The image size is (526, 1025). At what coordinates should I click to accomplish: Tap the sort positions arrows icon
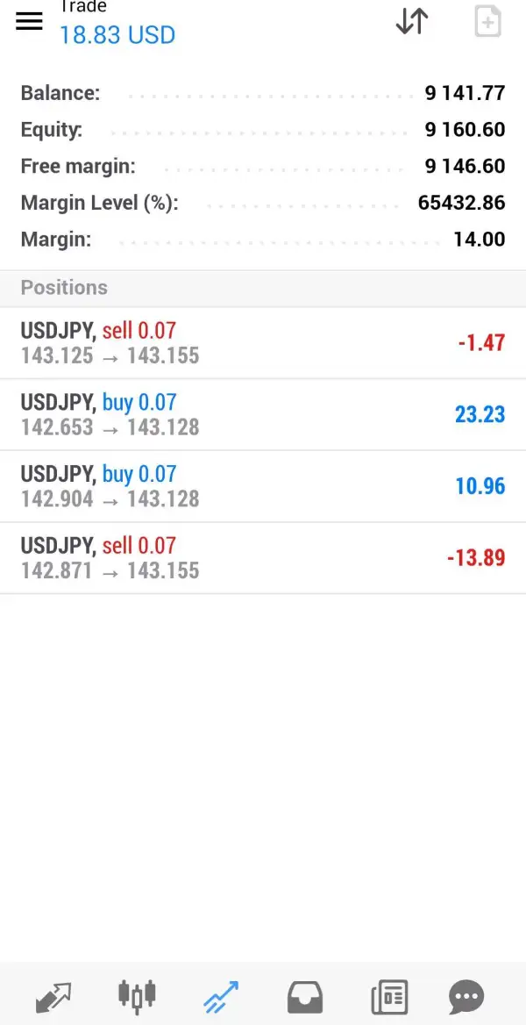point(412,21)
